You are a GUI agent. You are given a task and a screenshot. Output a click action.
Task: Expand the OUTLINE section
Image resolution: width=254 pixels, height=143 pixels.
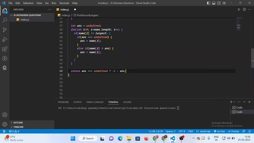(x=32, y=123)
